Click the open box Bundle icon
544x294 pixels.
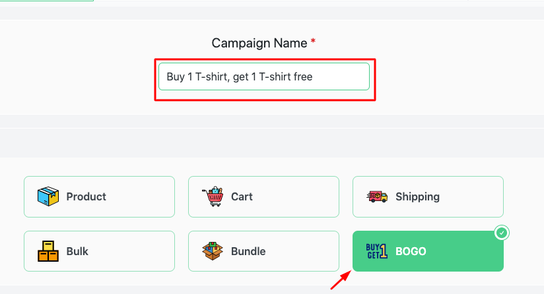click(213, 251)
